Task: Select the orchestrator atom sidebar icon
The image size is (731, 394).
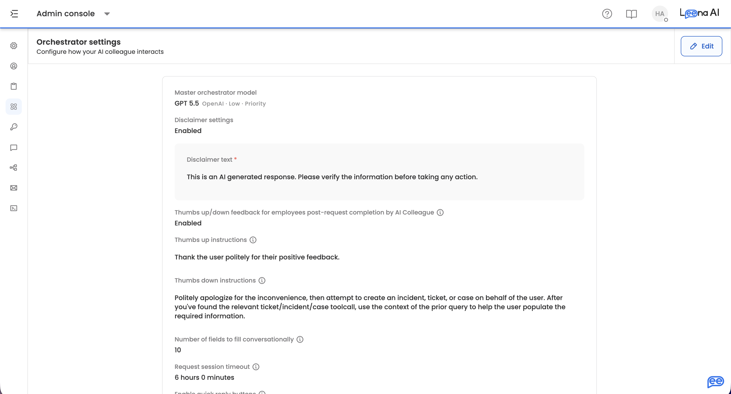Action: [x=14, y=106]
